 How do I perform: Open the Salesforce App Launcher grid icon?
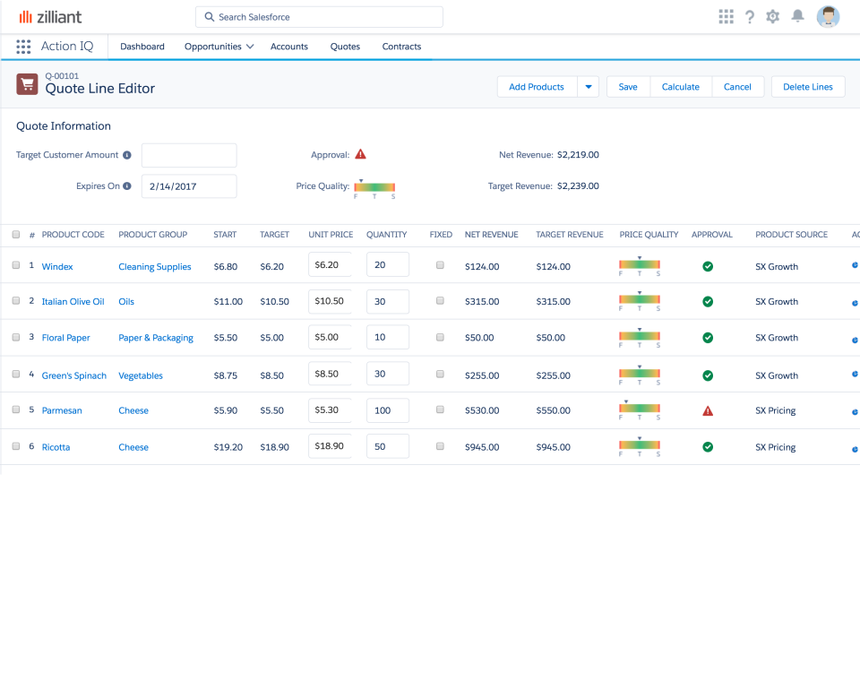click(x=726, y=15)
